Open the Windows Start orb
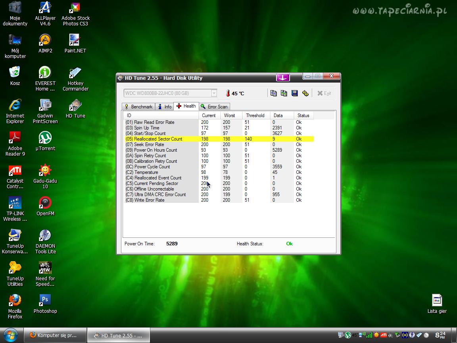457x343 pixels. [11, 335]
